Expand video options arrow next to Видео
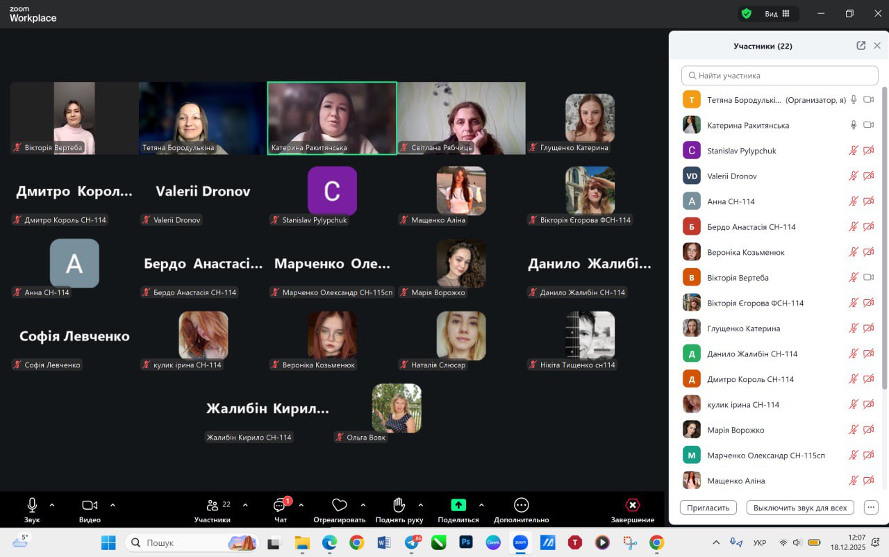Image resolution: width=889 pixels, height=557 pixels. tap(113, 505)
